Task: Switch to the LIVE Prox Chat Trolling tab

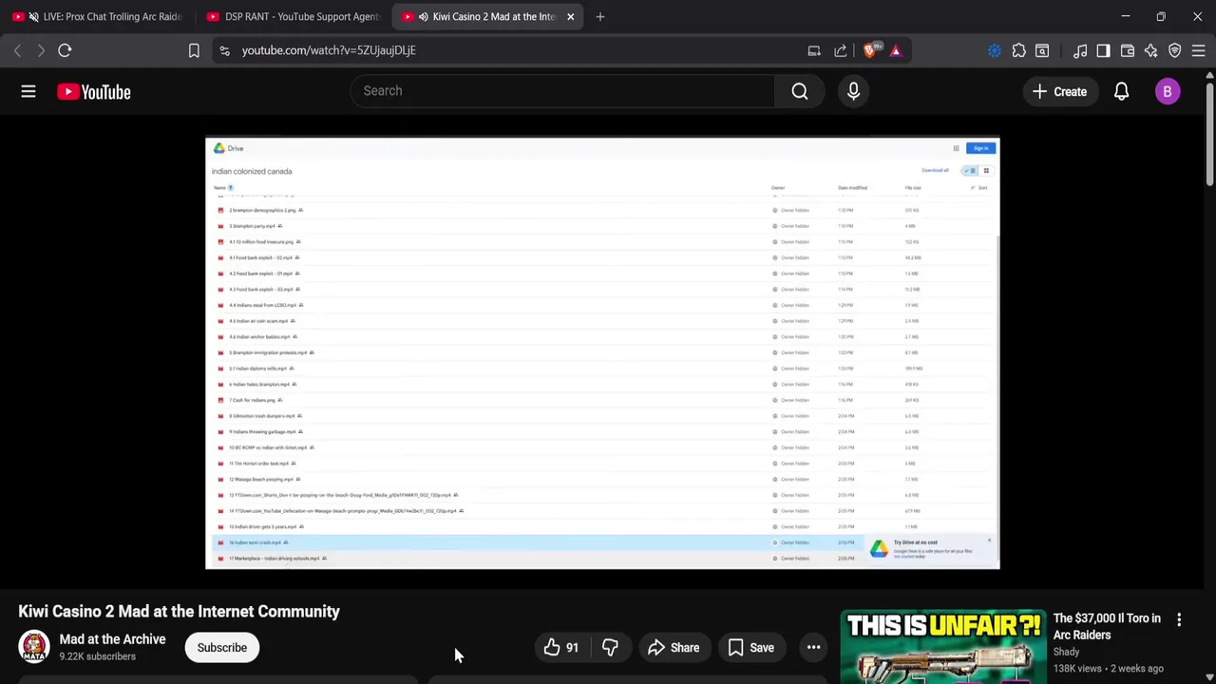Action: [98, 17]
